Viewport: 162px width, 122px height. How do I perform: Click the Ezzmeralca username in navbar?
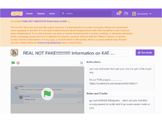pos(142,14)
